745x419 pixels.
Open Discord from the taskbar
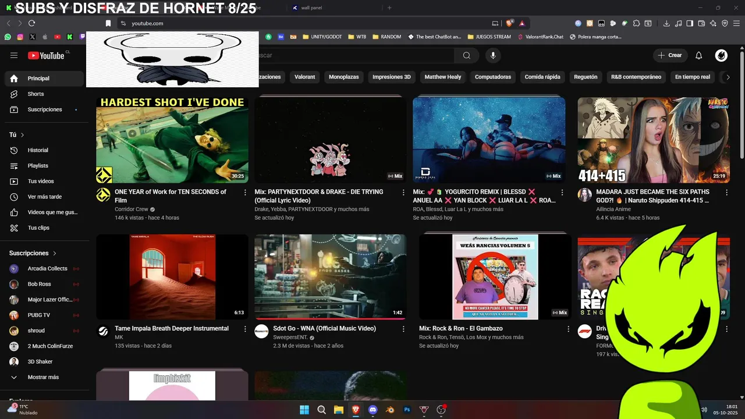point(373,410)
